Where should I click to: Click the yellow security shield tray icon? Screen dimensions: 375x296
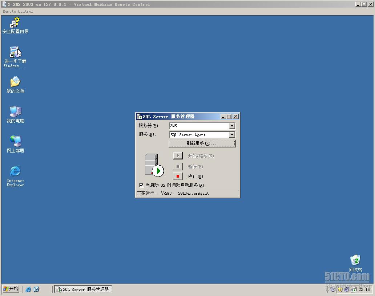(x=340, y=289)
